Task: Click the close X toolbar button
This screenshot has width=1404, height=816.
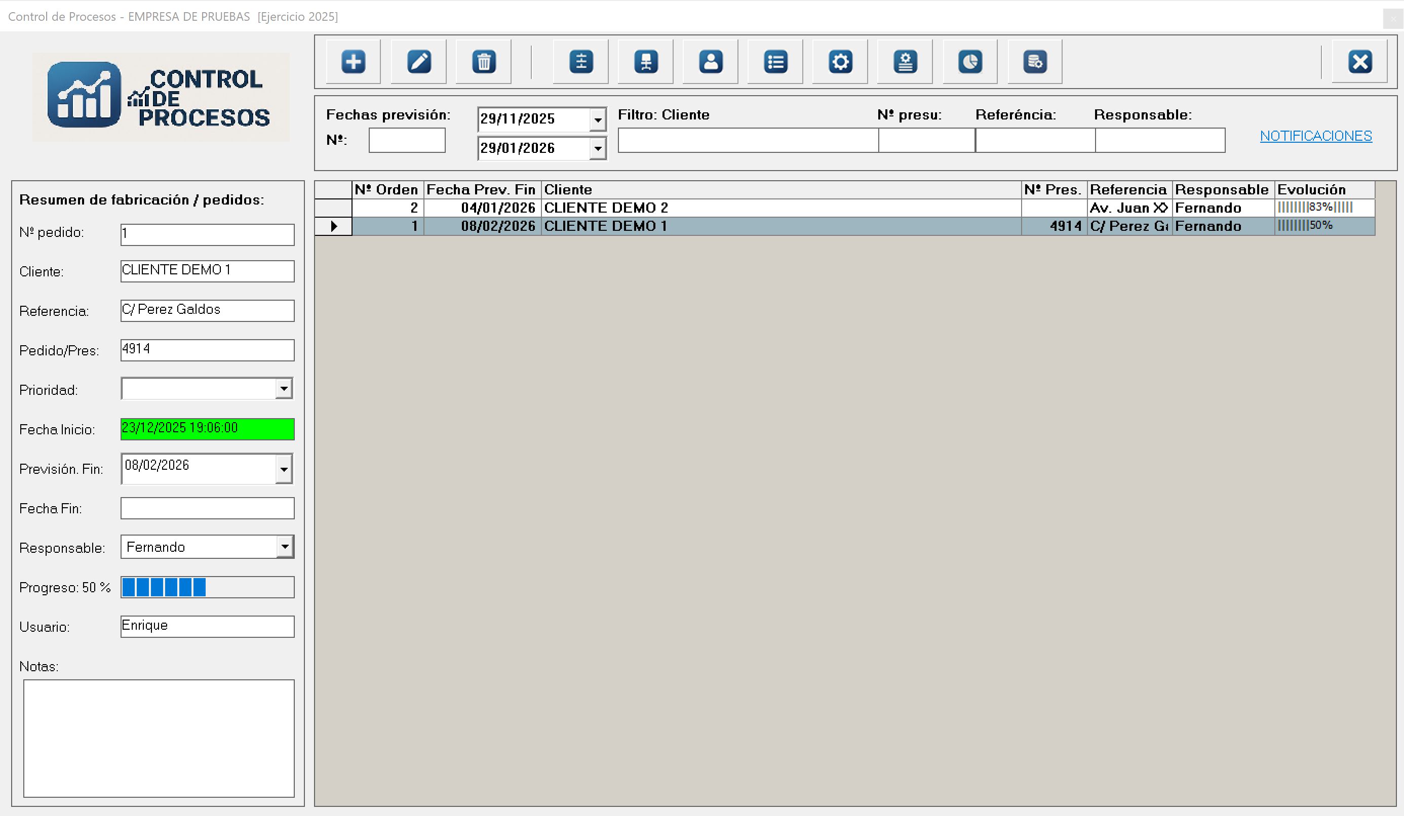Action: 1359,61
